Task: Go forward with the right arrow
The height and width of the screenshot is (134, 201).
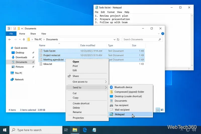Action: (x=15, y=39)
